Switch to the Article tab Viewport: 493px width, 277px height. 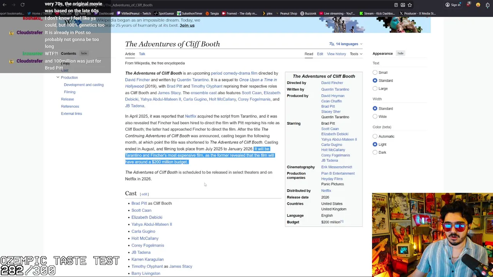(130, 54)
